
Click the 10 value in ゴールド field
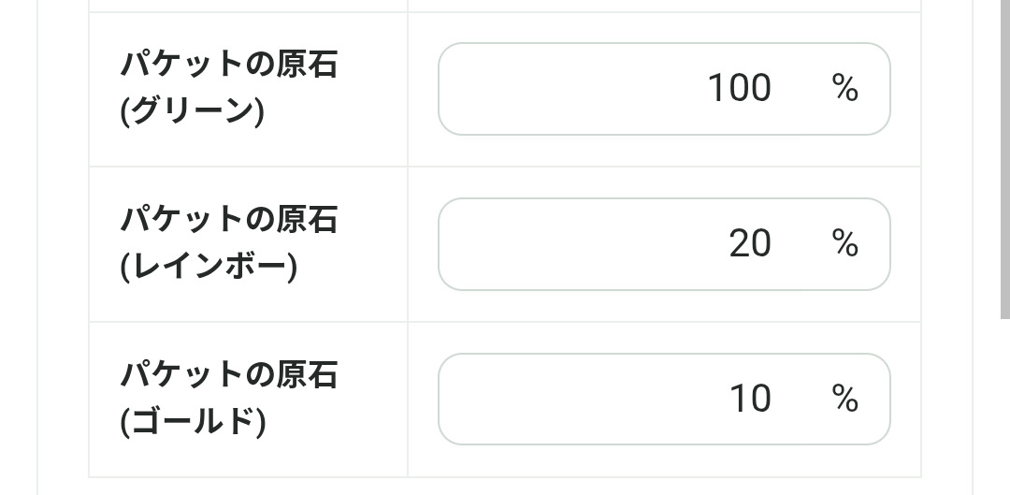click(x=749, y=400)
